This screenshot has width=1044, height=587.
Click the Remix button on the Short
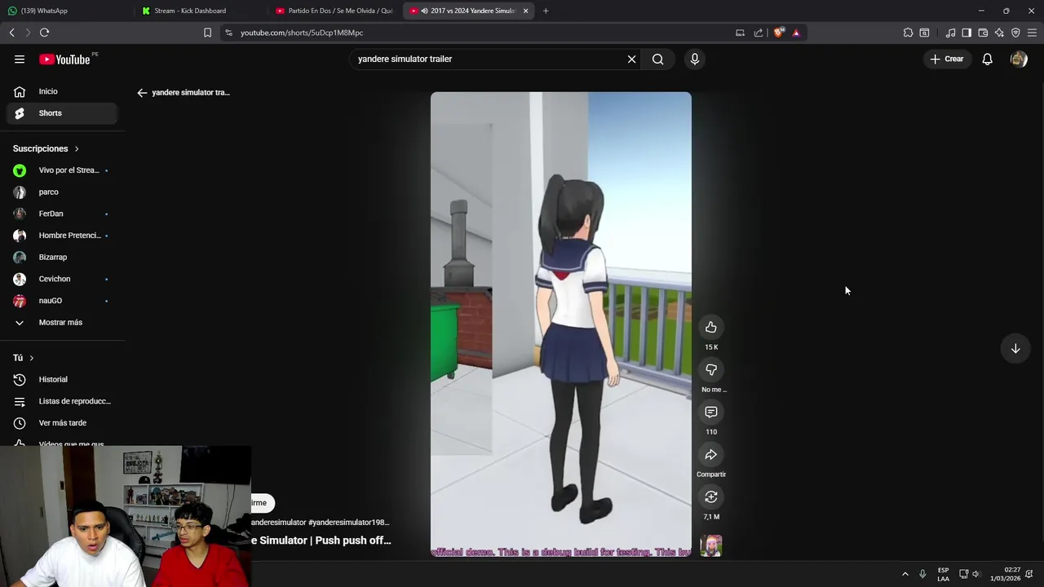coord(711,497)
